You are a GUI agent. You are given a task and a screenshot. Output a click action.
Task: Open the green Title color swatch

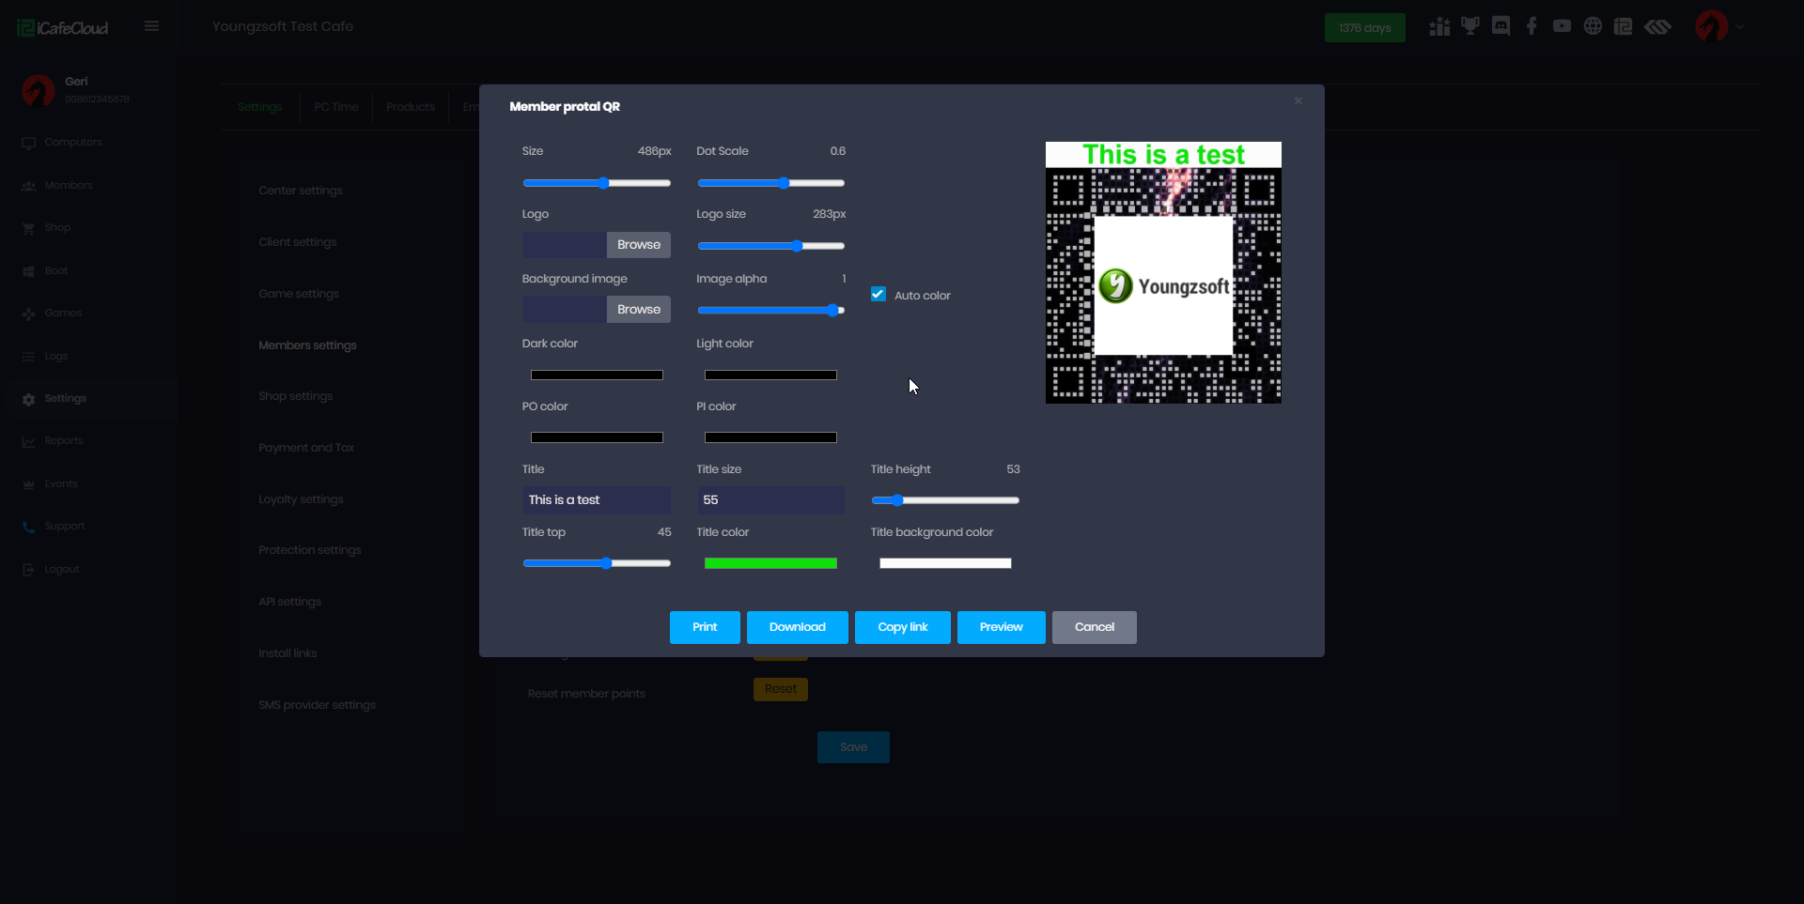click(770, 563)
